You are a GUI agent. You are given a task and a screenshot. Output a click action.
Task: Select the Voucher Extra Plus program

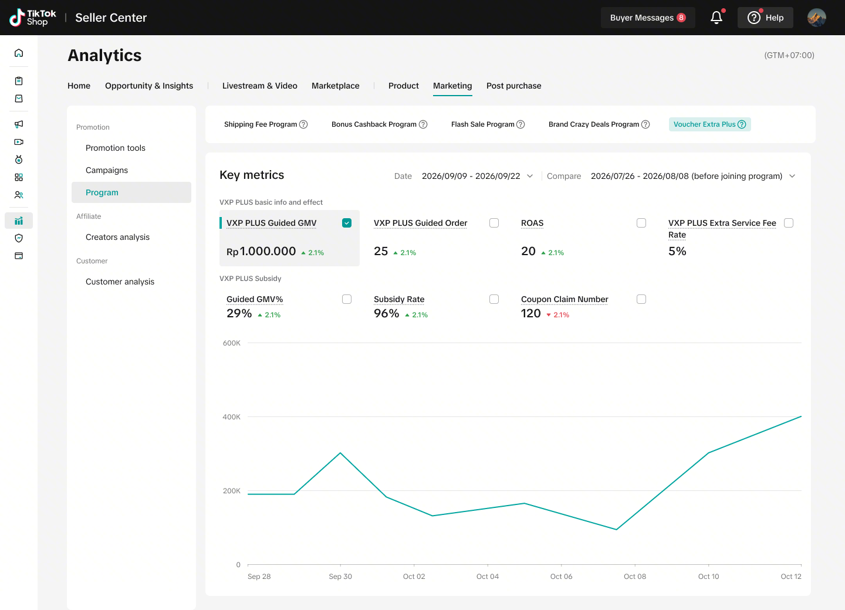click(x=710, y=124)
